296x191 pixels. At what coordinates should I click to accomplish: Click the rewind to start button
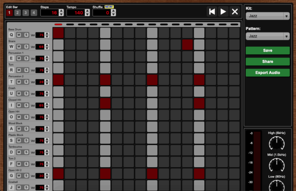(212, 12)
